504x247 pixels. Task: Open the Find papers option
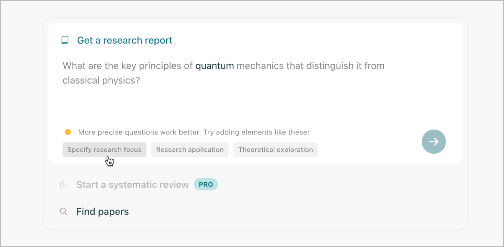[102, 212]
